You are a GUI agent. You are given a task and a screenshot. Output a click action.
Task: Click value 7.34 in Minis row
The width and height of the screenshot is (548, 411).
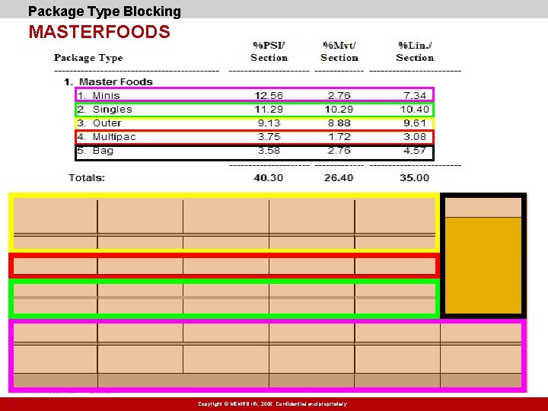click(x=415, y=95)
